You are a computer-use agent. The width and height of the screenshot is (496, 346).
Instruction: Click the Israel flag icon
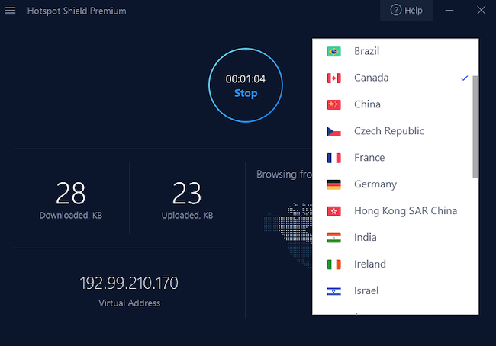point(333,291)
